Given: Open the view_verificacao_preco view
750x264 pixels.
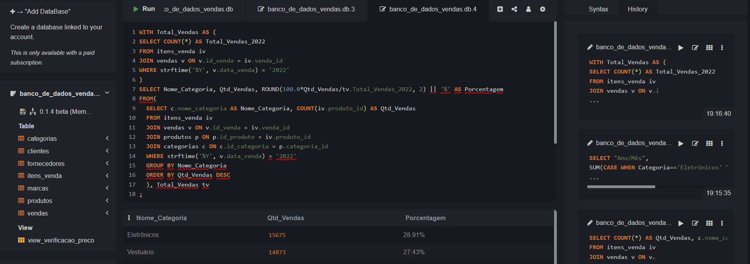Looking at the screenshot, I should [61, 240].
